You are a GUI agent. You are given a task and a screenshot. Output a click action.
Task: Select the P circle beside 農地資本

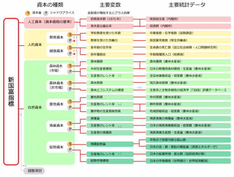click(70, 107)
